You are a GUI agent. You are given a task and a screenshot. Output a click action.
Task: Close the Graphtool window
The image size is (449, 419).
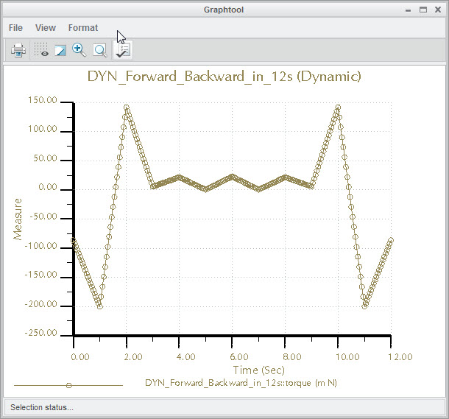(x=438, y=10)
